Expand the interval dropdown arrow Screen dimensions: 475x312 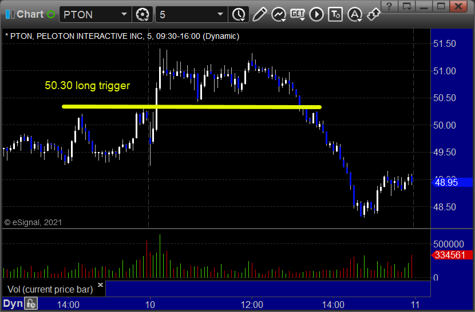click(220, 14)
